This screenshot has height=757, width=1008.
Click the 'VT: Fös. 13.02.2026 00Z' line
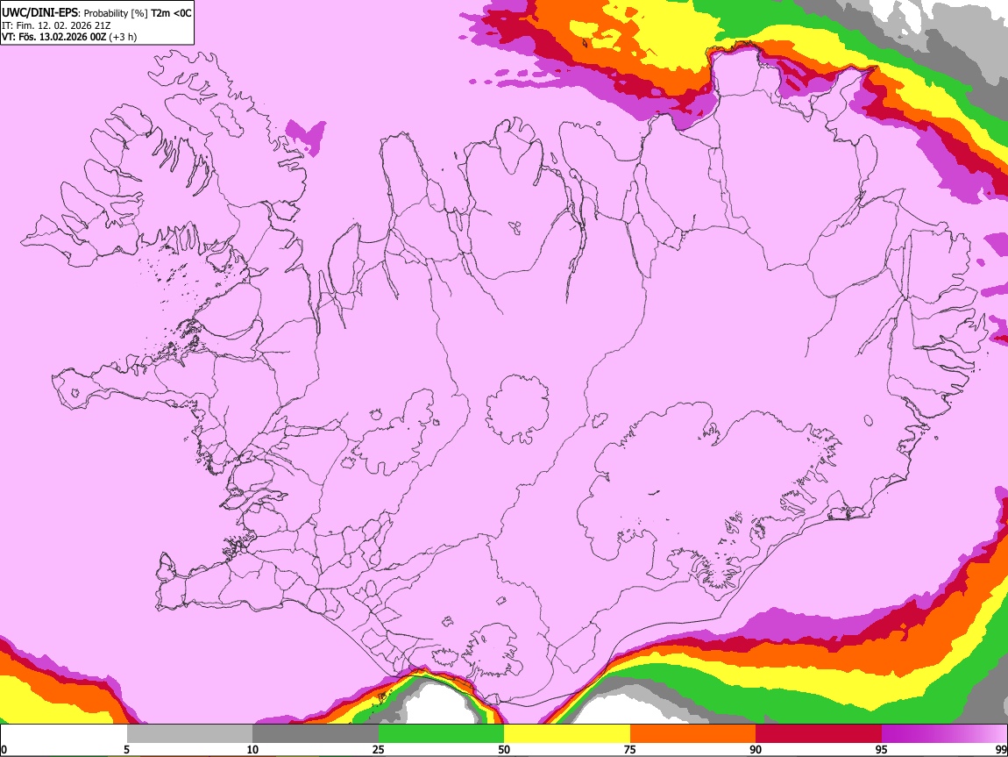click(53, 37)
